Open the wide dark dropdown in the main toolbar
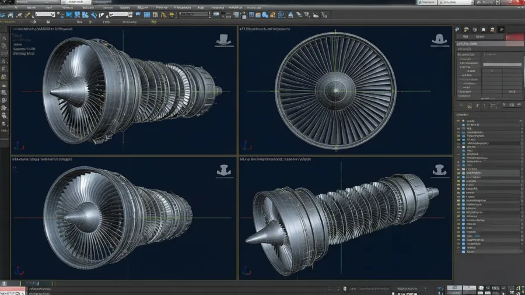Screen dimensions: 525x295 195,15
